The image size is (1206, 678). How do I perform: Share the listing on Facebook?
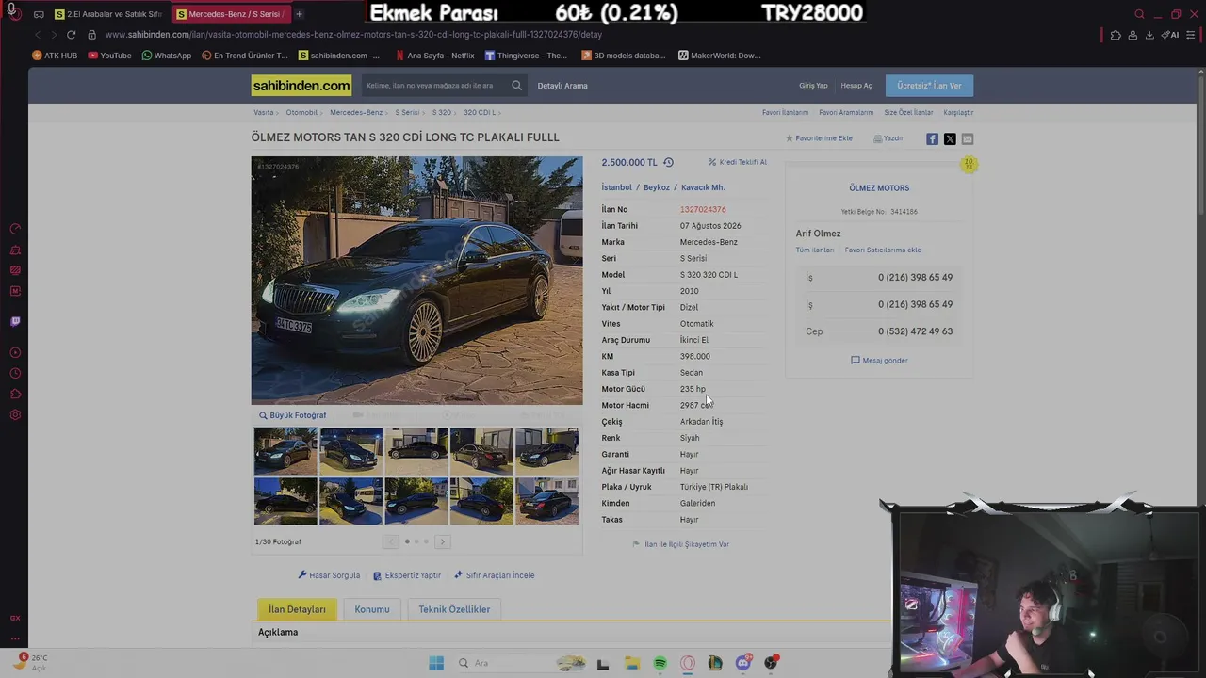point(932,138)
